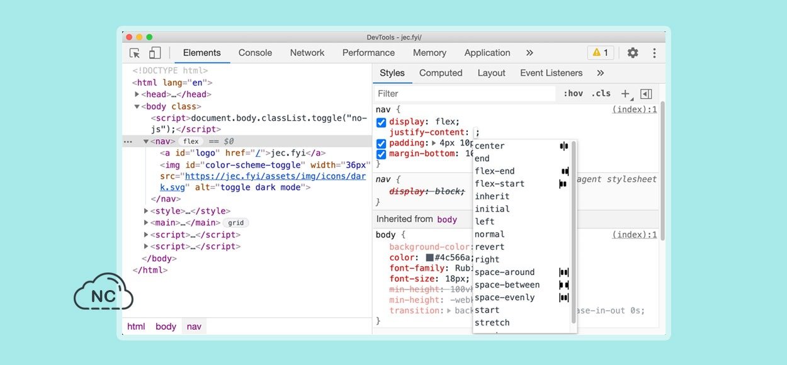Toggle the :hov element state button
The height and width of the screenshot is (365, 787).
[574, 94]
